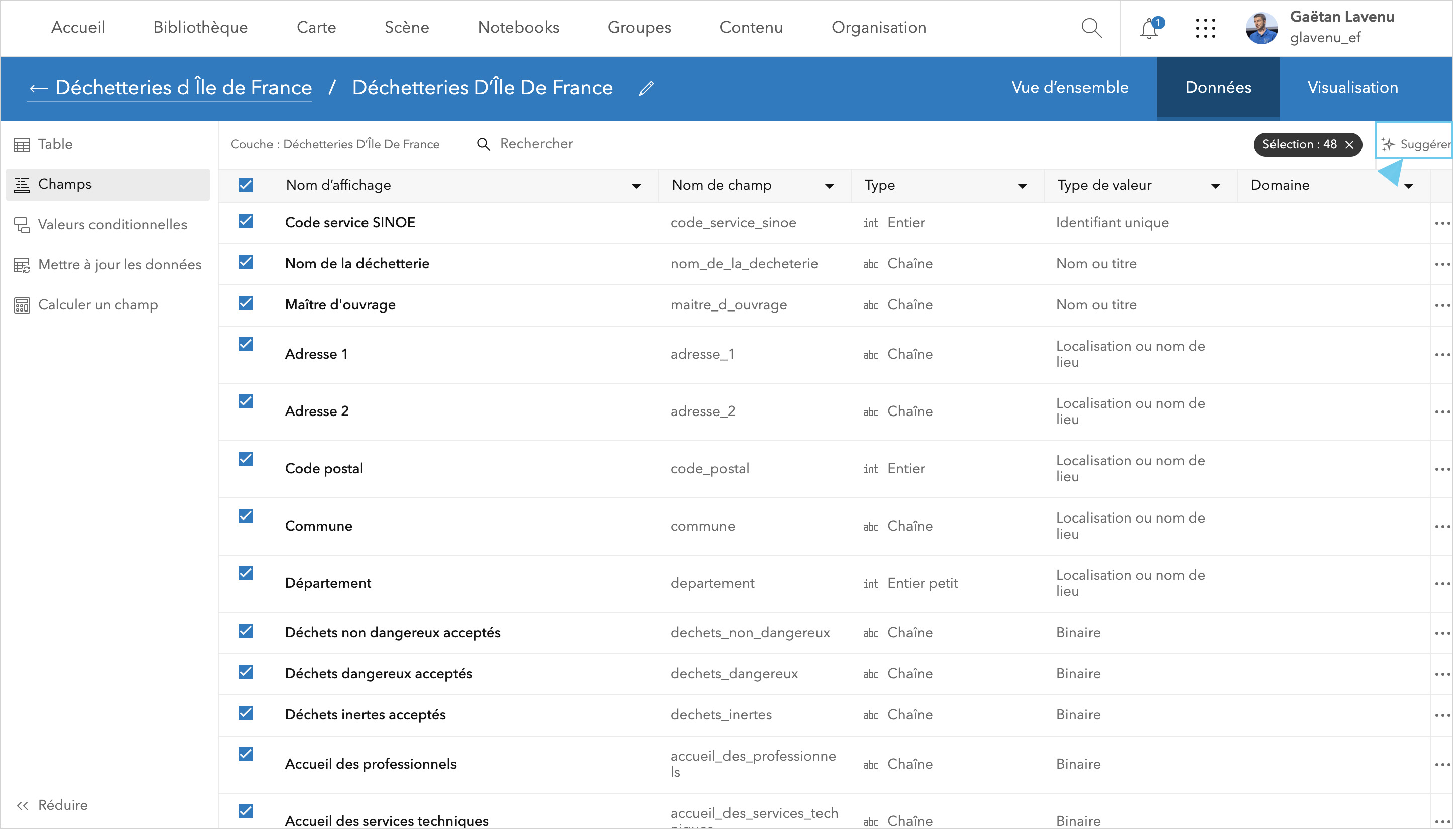Image resolution: width=1453 pixels, height=829 pixels.
Task: Open Calculer un champ sidebar item
Action: click(107, 305)
